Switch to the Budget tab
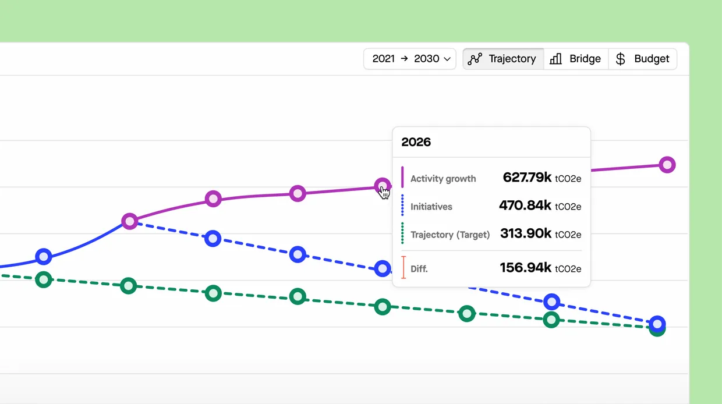The image size is (722, 404). pos(643,59)
